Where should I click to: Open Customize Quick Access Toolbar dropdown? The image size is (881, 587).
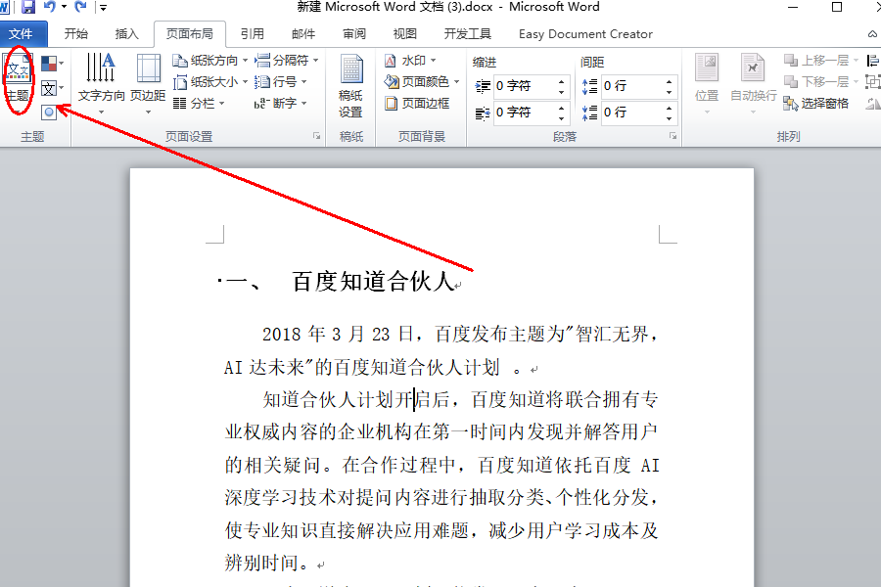103,7
